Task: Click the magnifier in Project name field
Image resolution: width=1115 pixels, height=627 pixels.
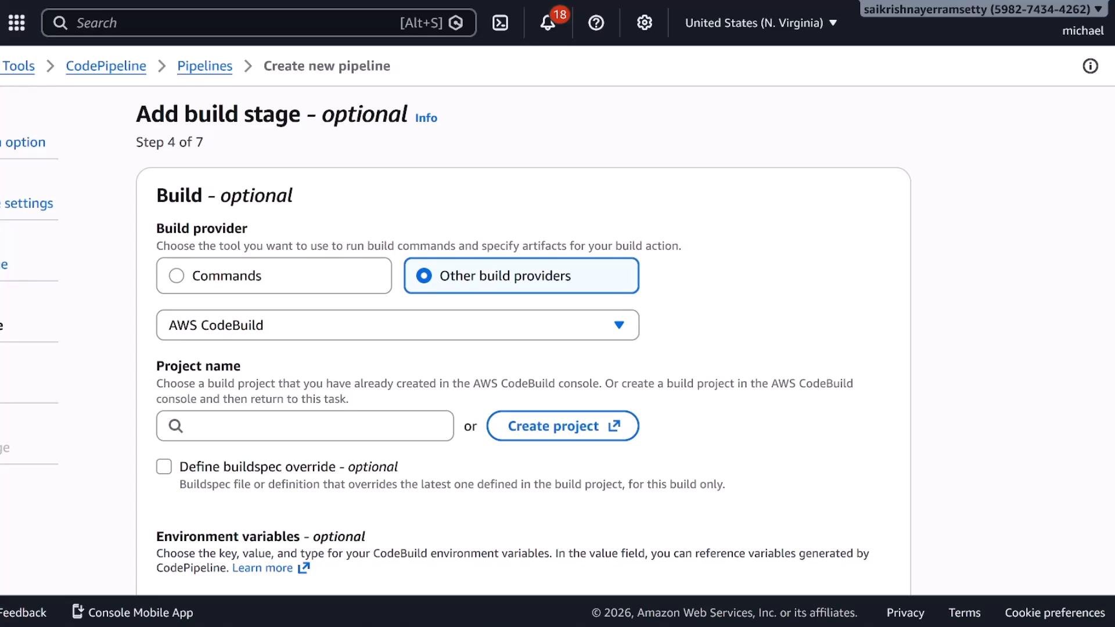Action: coord(175,426)
